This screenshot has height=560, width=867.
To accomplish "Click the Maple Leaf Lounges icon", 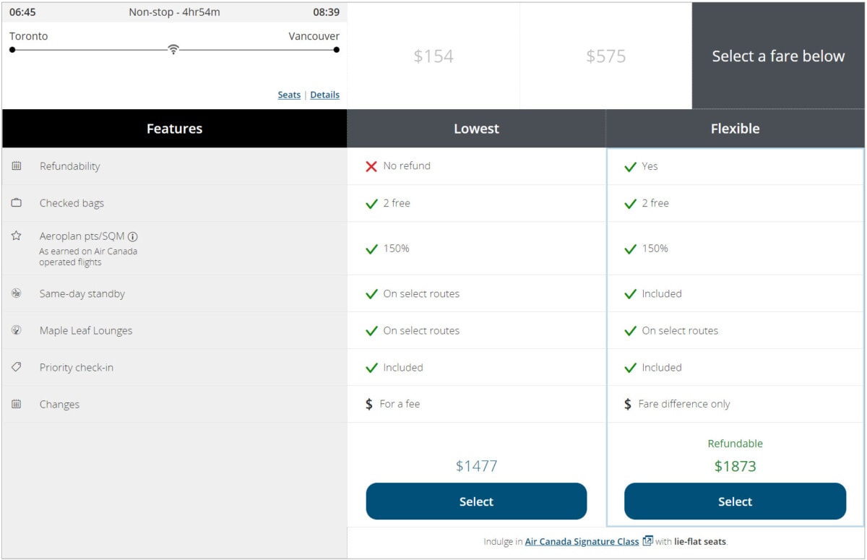I will pyautogui.click(x=17, y=330).
